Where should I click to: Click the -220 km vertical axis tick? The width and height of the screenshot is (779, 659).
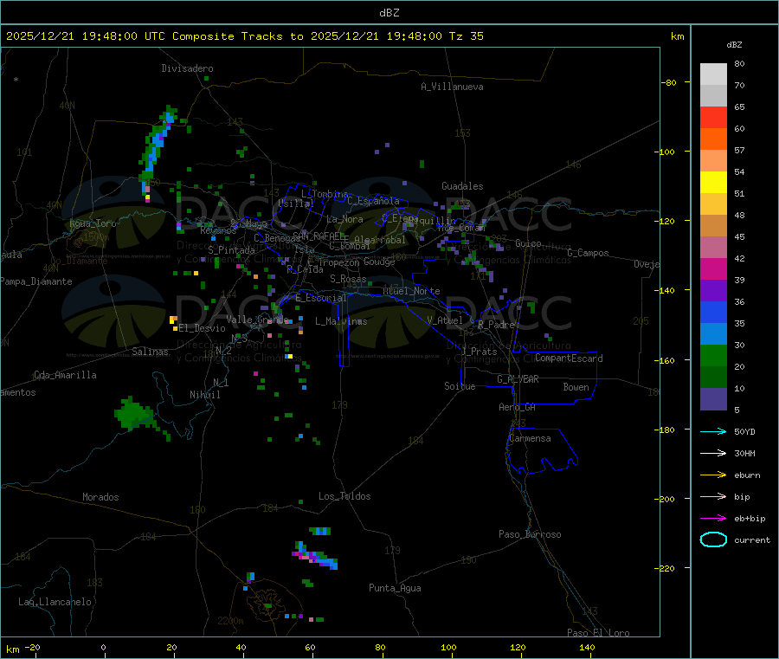tap(666, 569)
